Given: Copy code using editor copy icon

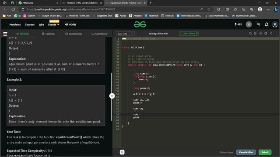Looking at the screenshot, I should click(x=250, y=34).
